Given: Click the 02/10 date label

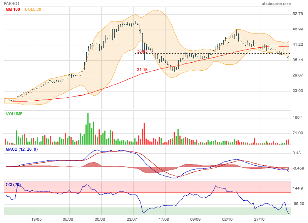Looking at the screenshot, I should point(227,219).
